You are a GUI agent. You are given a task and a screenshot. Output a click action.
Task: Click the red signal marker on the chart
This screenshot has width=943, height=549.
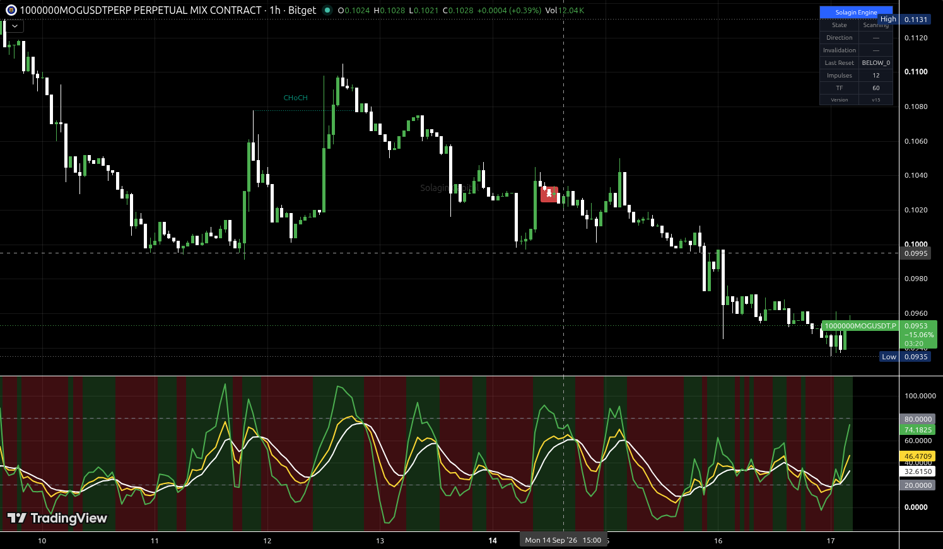549,194
